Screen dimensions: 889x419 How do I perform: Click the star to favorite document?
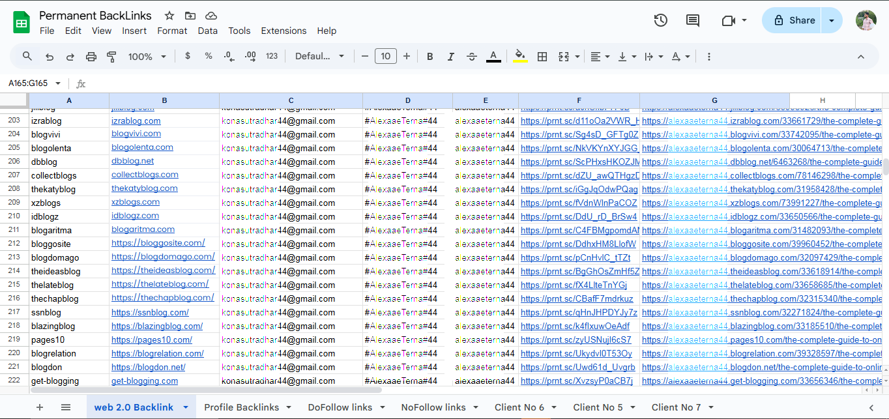point(169,16)
